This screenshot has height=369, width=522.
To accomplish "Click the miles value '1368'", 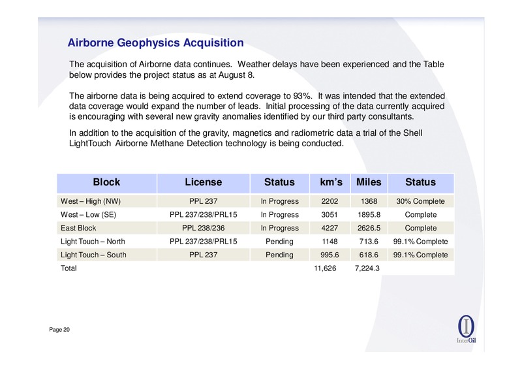I will (x=369, y=201).
